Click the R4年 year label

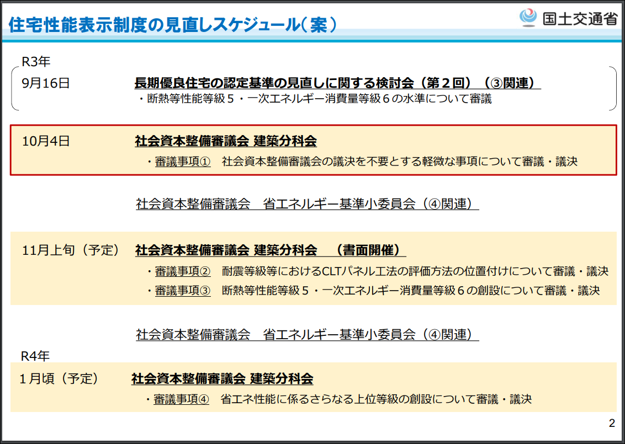35,356
